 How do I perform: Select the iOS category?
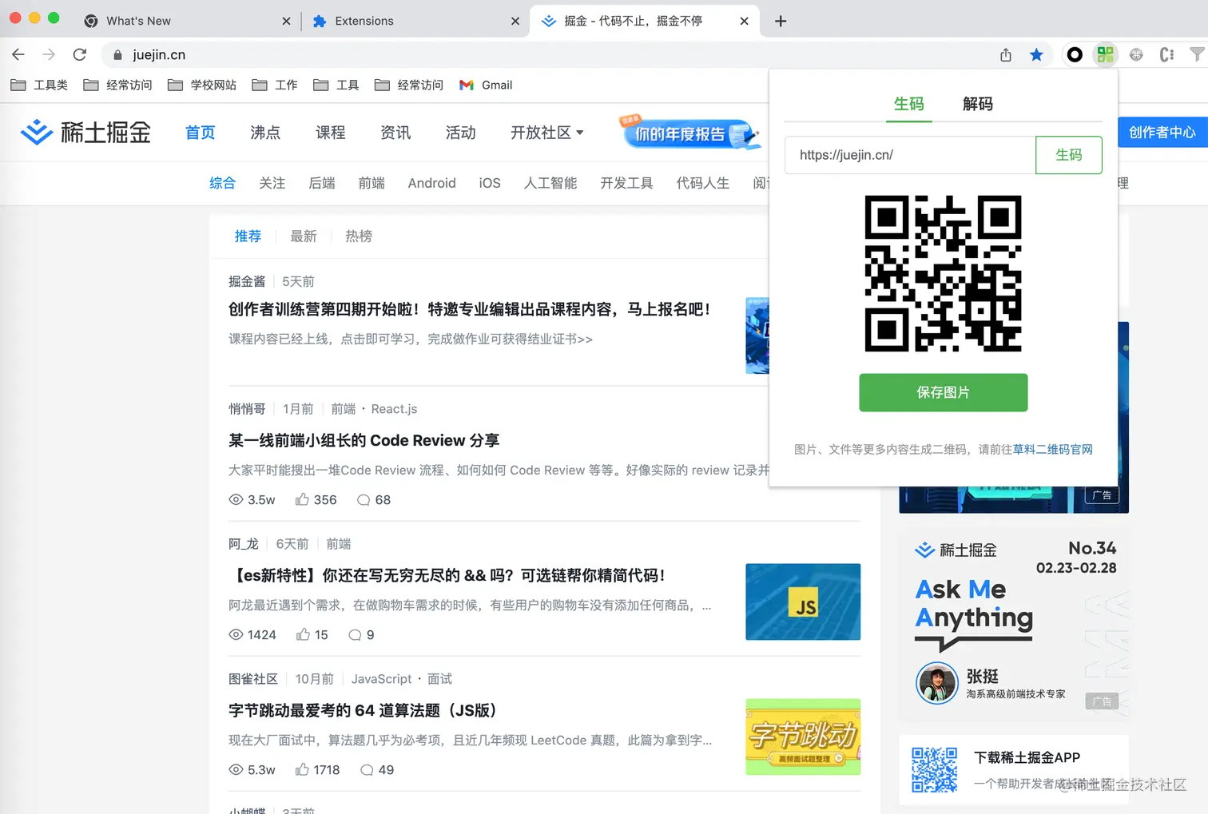[490, 183]
